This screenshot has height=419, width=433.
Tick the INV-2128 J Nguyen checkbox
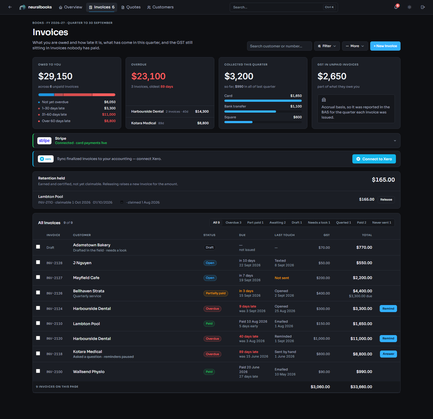(x=38, y=262)
